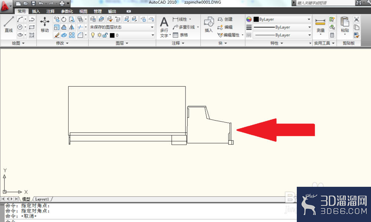Open the linetype ByLayer dropdown
This screenshot has height=222, width=371.
(x=282, y=35)
